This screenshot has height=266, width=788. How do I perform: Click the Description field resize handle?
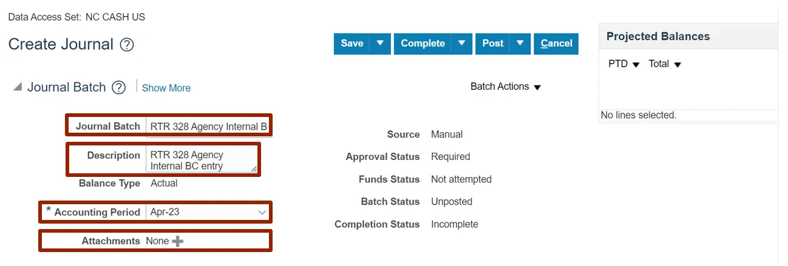[254, 169]
